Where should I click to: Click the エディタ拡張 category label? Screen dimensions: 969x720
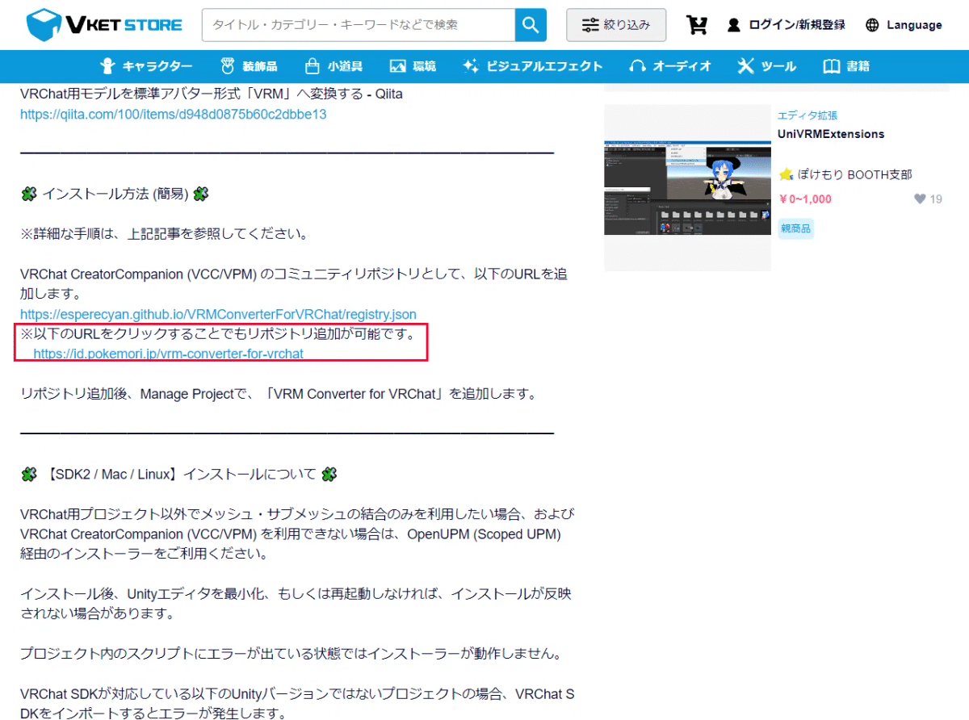click(807, 115)
